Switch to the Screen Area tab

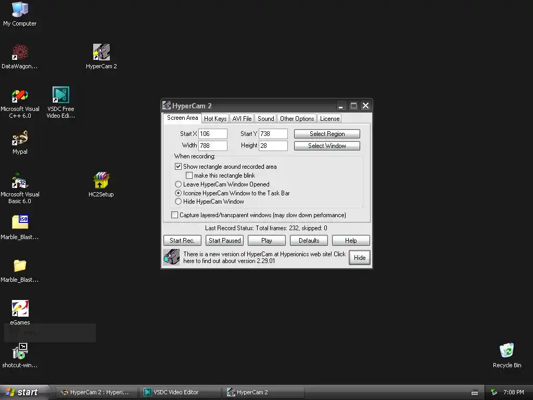[x=182, y=118]
